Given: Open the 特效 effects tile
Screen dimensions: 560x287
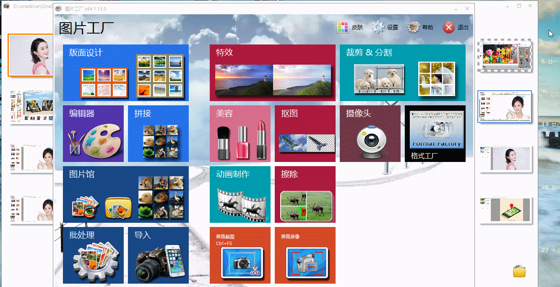Looking at the screenshot, I should (272, 73).
